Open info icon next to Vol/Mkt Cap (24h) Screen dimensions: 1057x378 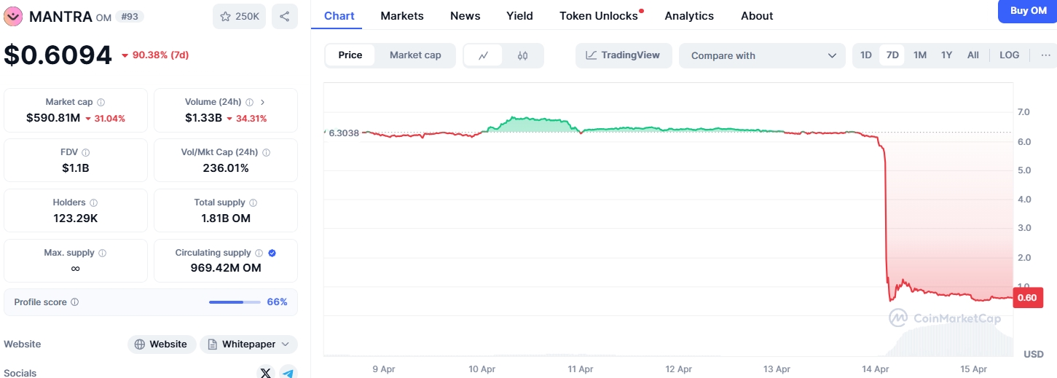266,153
